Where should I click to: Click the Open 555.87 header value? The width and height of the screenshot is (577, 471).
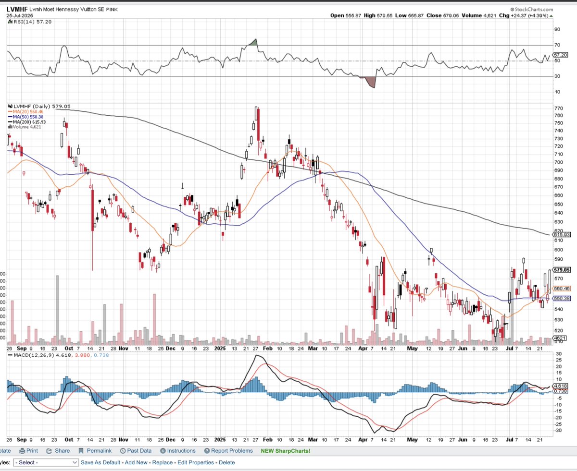click(345, 16)
